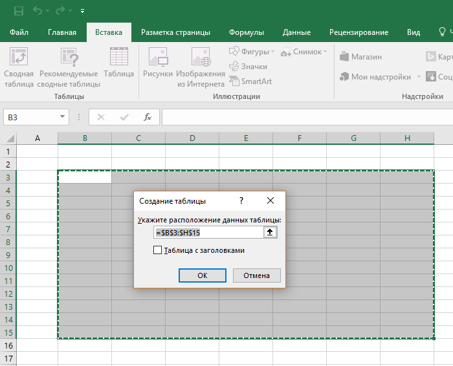The image size is (453, 366).
Task: Click the insert function fx icon
Action: (148, 117)
